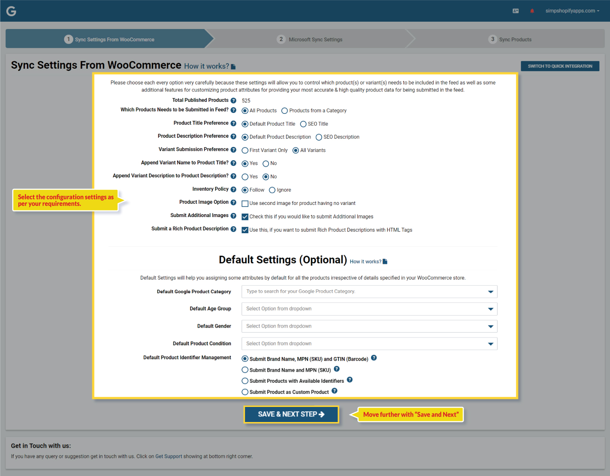Click the G logo in header
The image size is (610, 476).
(11, 11)
